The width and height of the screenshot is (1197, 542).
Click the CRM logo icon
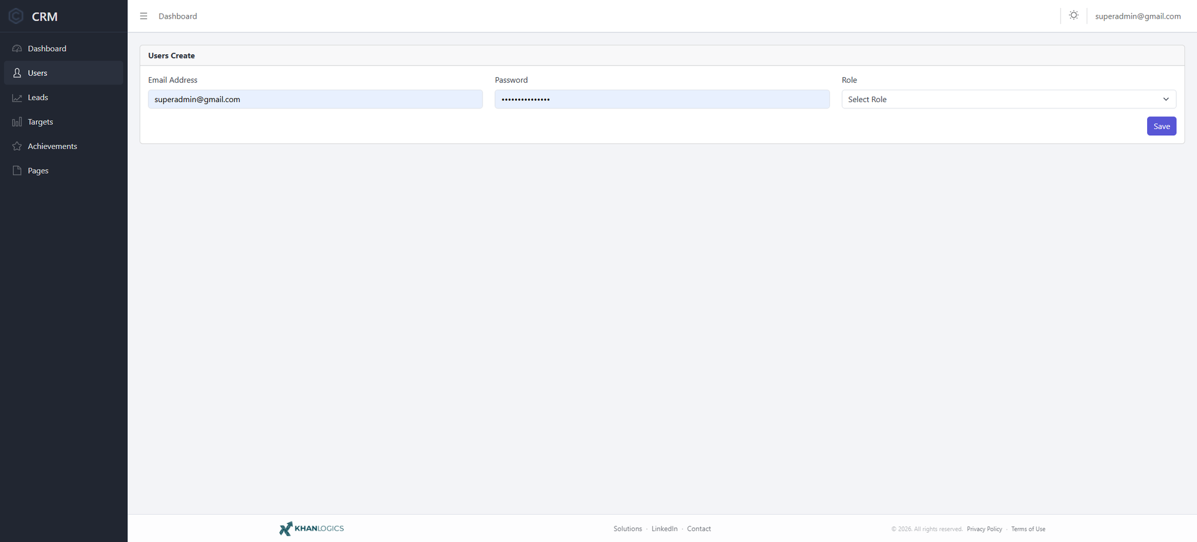coord(16,16)
